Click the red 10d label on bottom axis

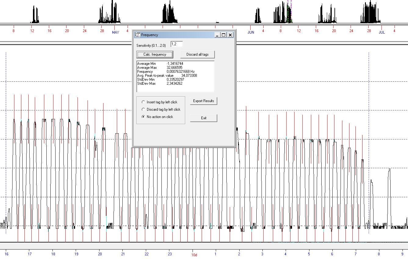click(194, 255)
